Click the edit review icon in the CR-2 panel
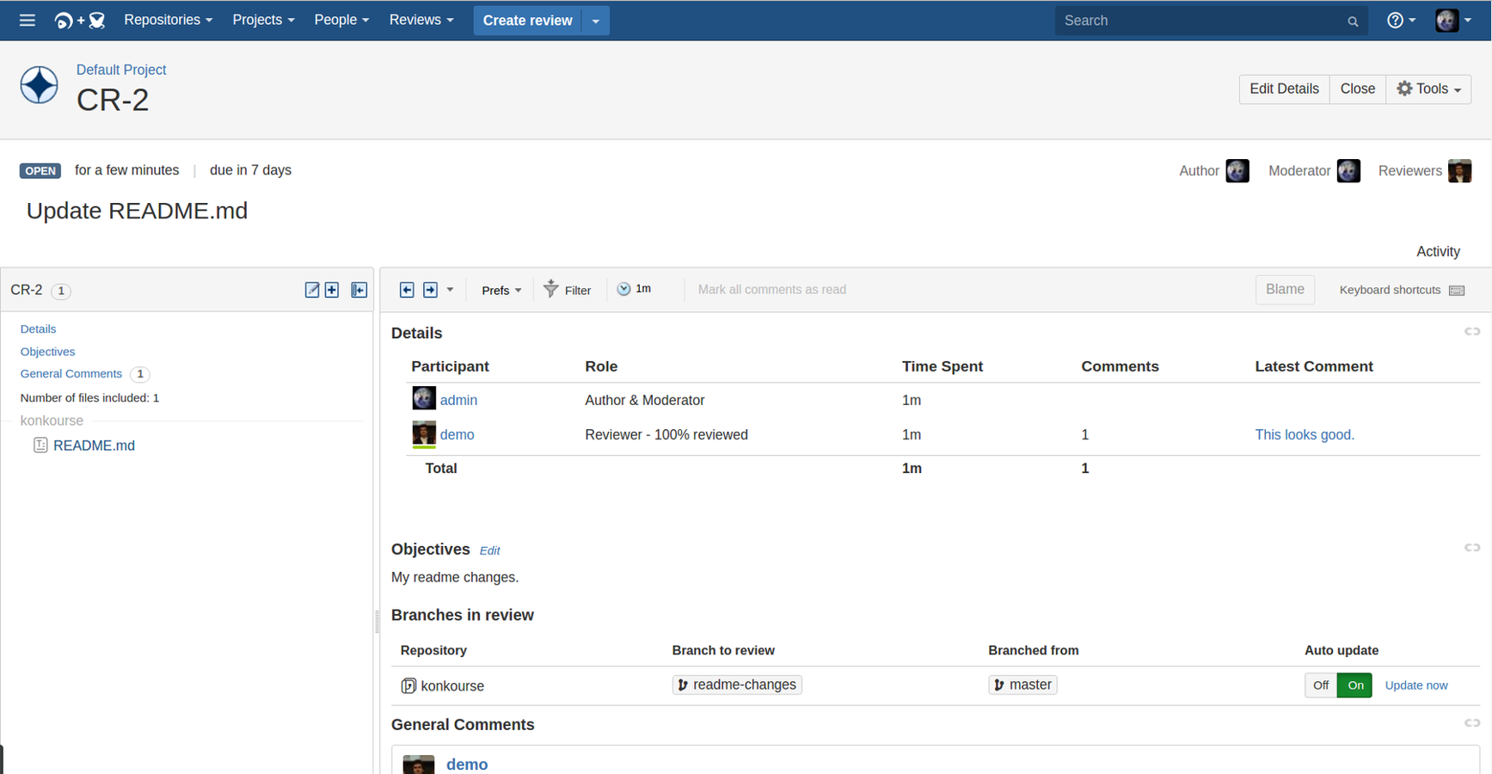The image size is (1492, 774). [x=312, y=290]
